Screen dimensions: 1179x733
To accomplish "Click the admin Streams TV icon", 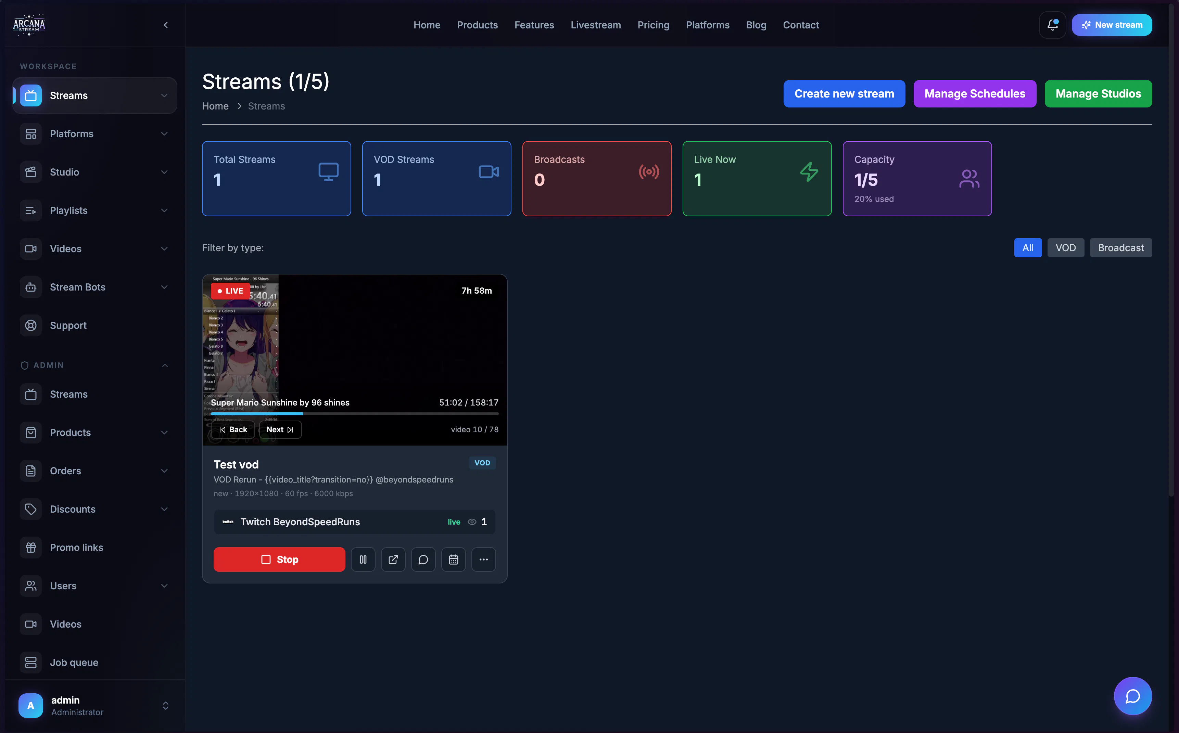I will (x=30, y=394).
